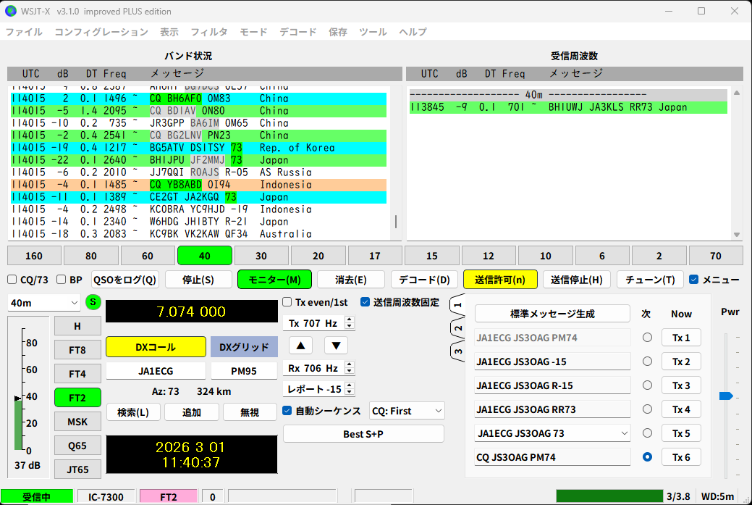The height and width of the screenshot is (505, 752).
Task: Toggle the メニュー checkbox
Action: (693, 280)
